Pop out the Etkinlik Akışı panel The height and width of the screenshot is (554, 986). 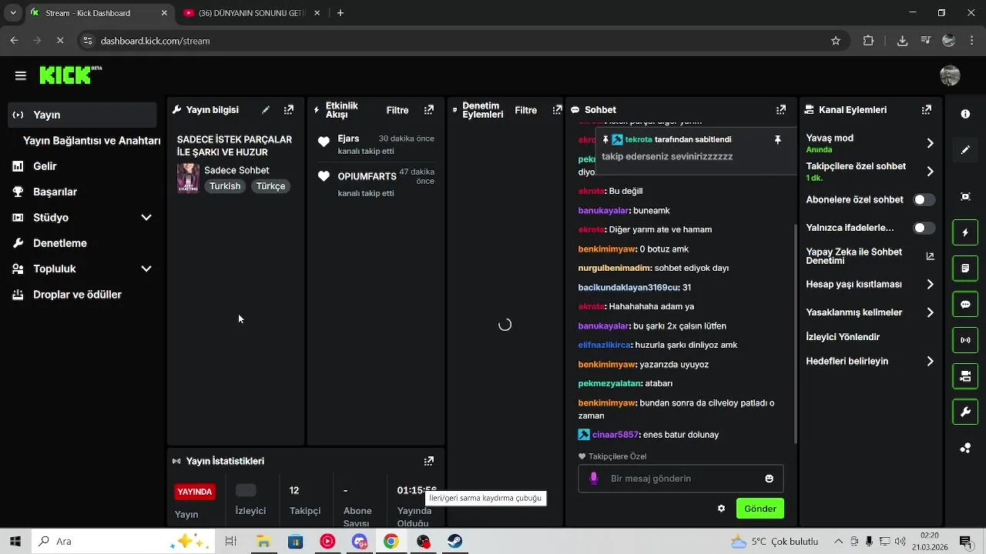click(429, 110)
